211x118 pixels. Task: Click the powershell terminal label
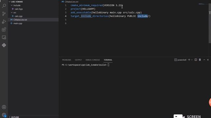[180, 60]
